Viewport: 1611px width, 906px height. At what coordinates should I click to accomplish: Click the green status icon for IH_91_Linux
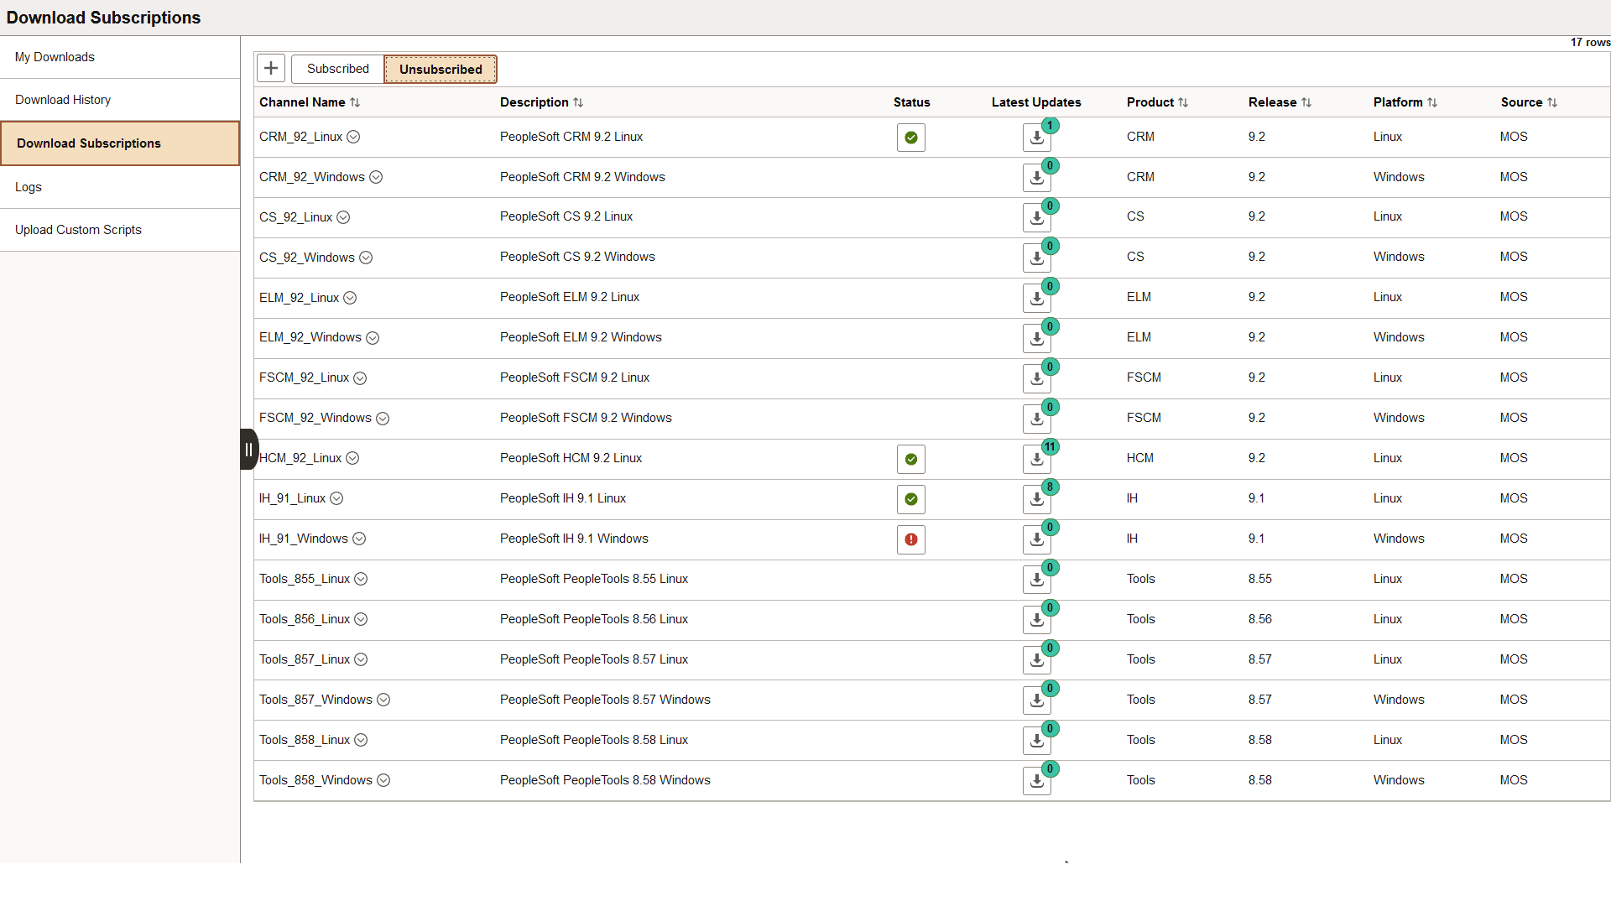point(911,499)
